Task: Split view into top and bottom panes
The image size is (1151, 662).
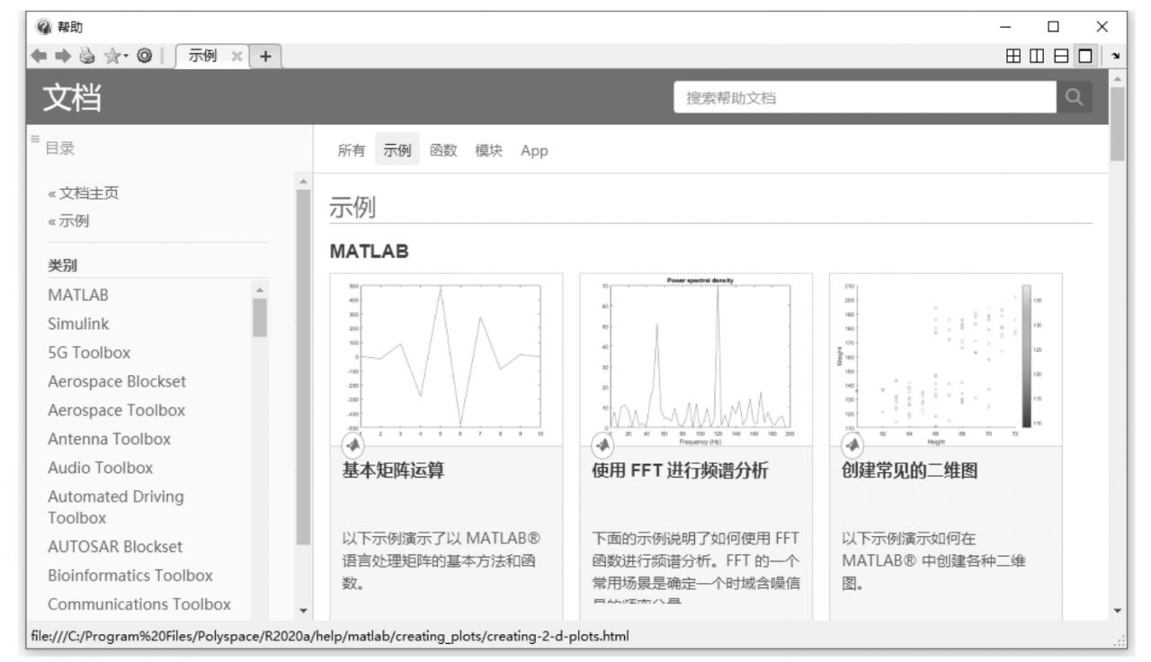Action: [1062, 56]
